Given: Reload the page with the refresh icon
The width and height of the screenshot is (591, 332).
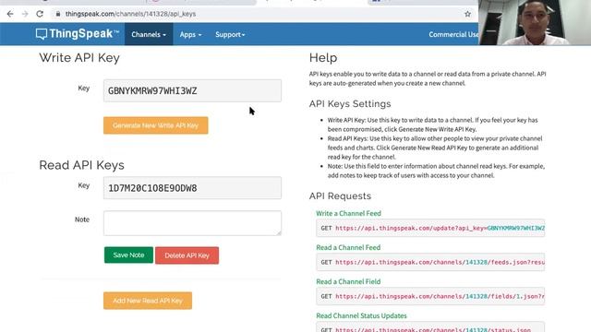Looking at the screenshot, I should click(40, 14).
